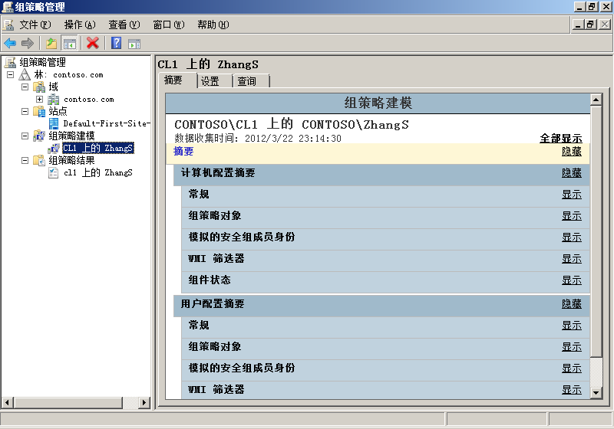Click the 组策略管理 root node icon
Viewport: 614px width, 429px height.
pos(10,62)
